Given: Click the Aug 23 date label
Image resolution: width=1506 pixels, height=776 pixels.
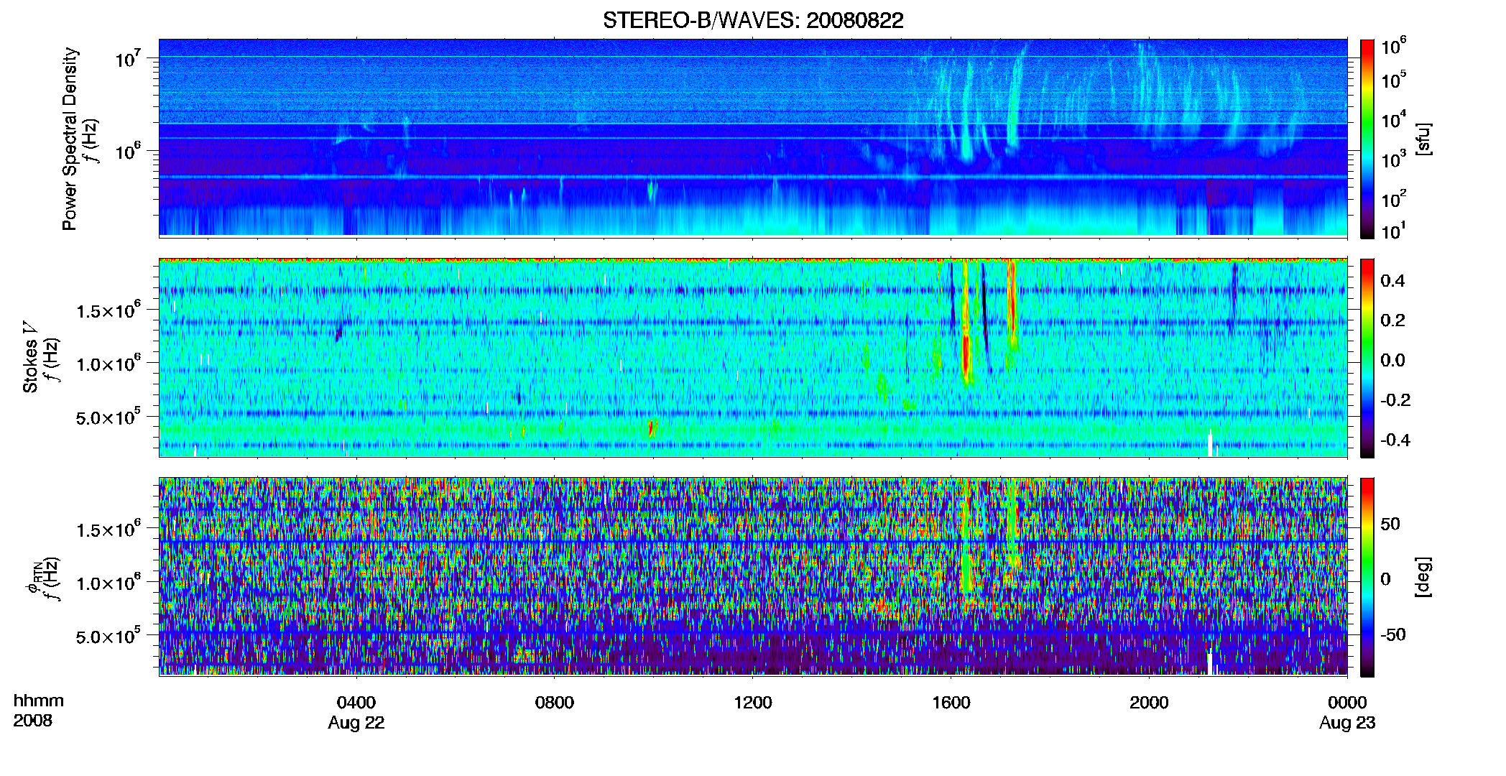Looking at the screenshot, I should point(1347,723).
